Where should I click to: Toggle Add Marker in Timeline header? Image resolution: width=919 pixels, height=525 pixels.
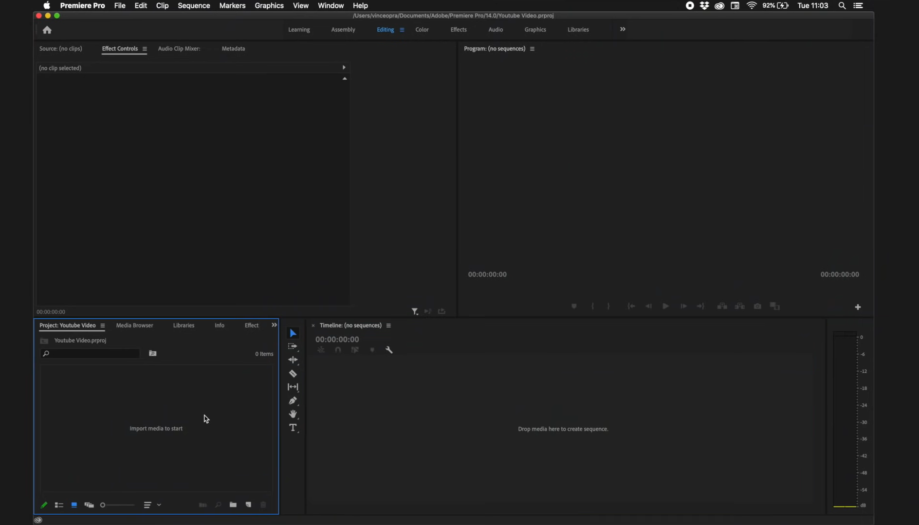coord(372,350)
